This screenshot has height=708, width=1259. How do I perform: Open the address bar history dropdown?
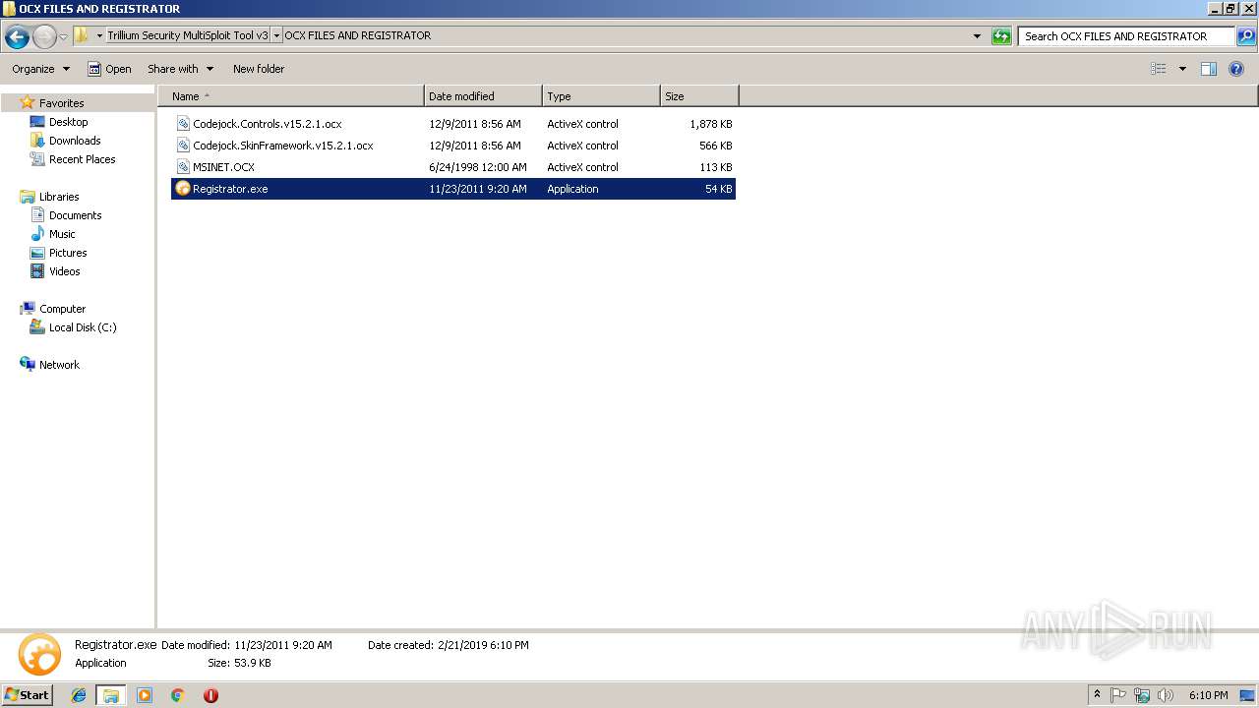[x=977, y=36]
